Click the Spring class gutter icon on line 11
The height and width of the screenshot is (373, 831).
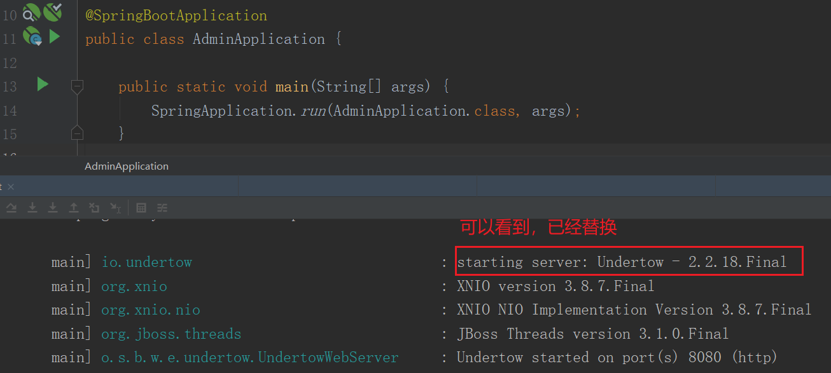tap(32, 37)
